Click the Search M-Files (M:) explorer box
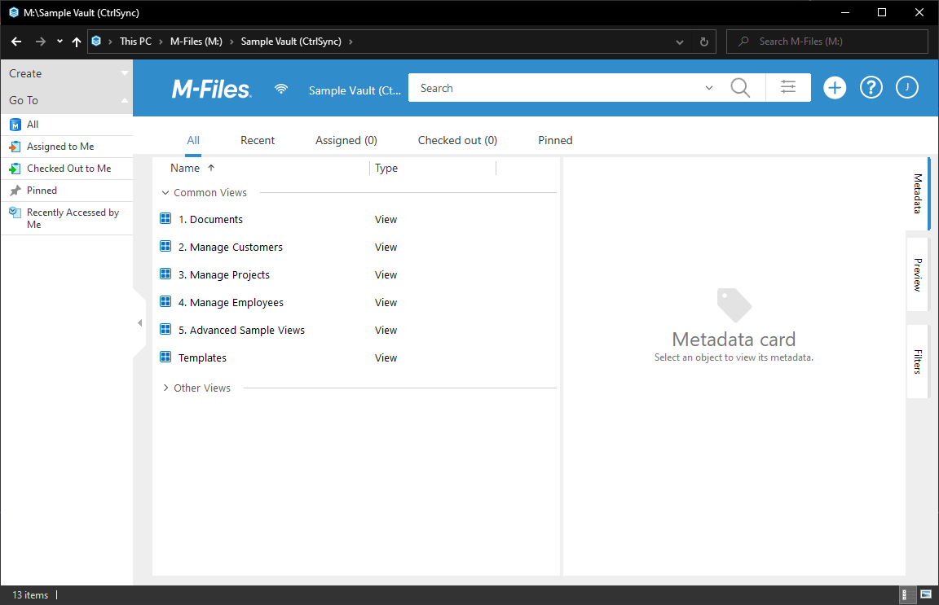 (x=827, y=42)
